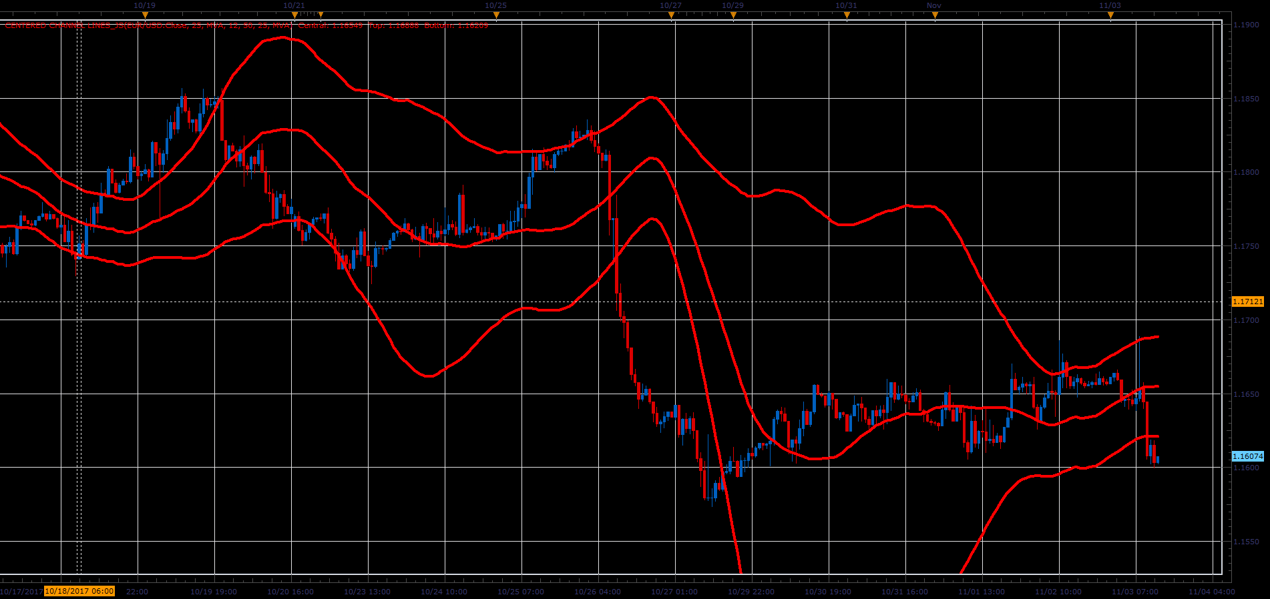Click the 1.1750 price axis label

(1246, 246)
